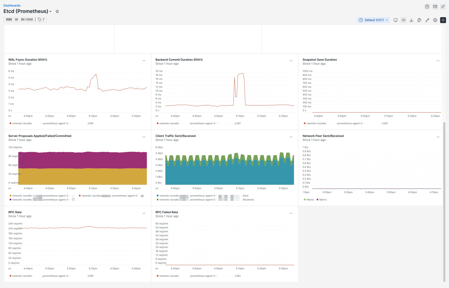Screen dimensions: 449x288
Task: Click the envelope feedback icon
Action: click(435, 7)
